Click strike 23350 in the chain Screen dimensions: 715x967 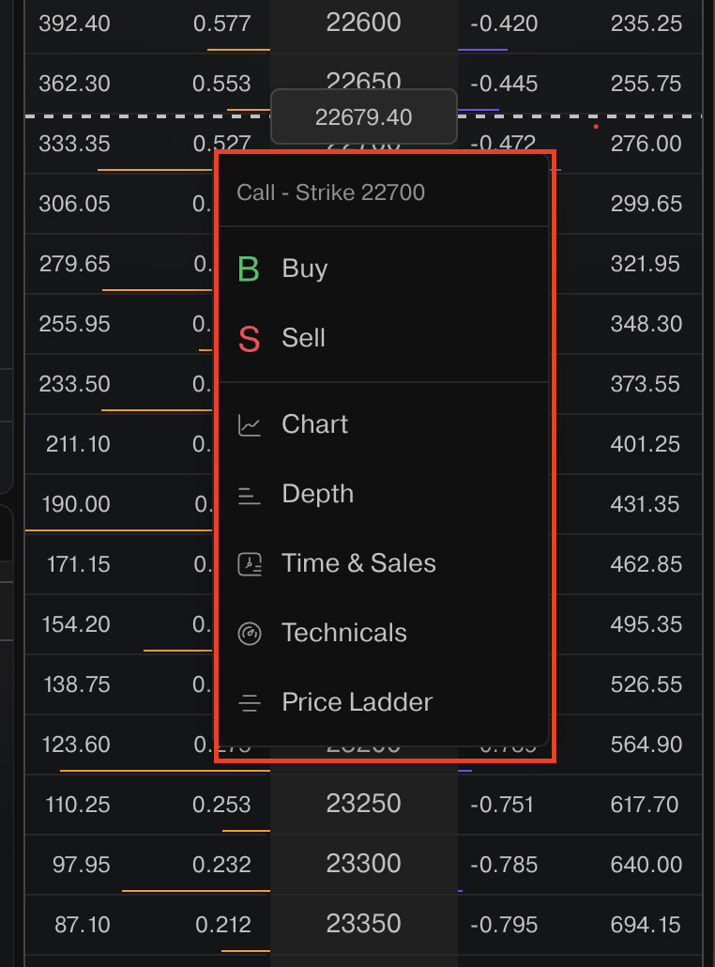click(x=364, y=925)
